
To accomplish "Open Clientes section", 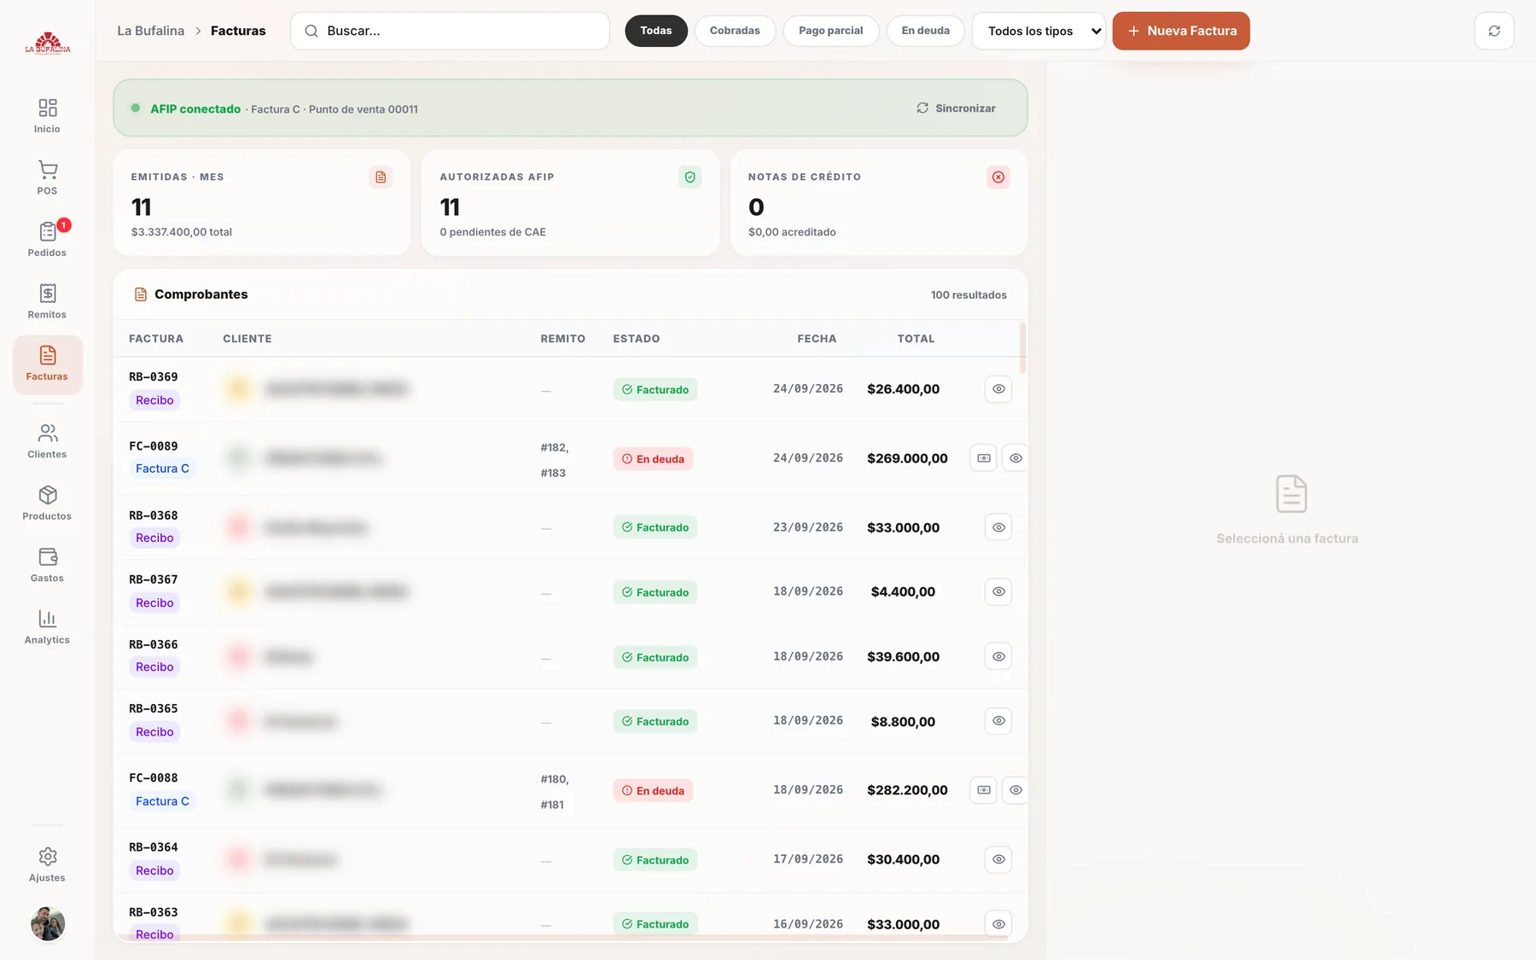I will coord(47,441).
